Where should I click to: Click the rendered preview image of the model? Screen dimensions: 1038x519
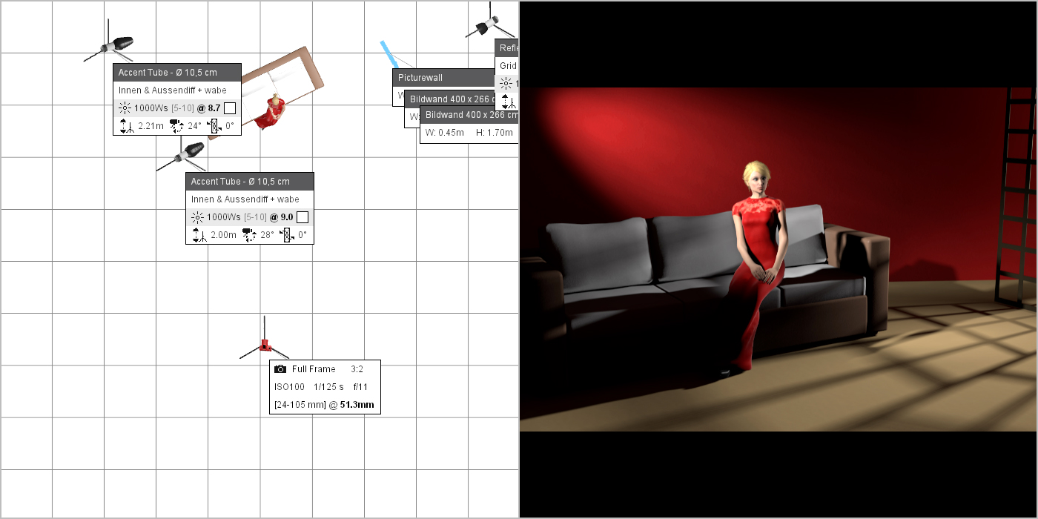tap(778, 259)
